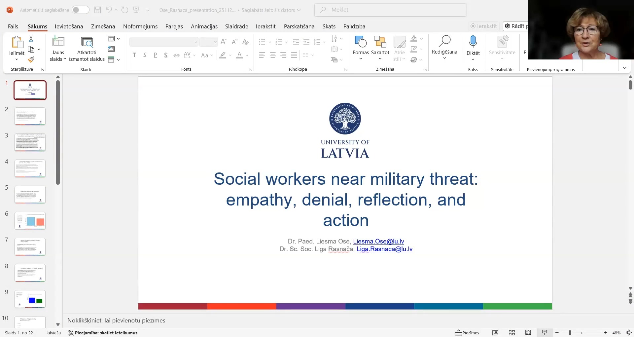This screenshot has height=337, width=634.
Task: Click the increase font size icon
Action: click(224, 42)
